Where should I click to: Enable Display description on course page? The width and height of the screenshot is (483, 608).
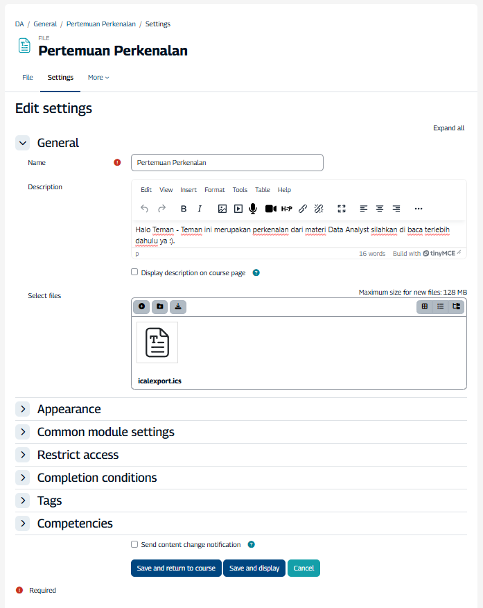(x=134, y=272)
